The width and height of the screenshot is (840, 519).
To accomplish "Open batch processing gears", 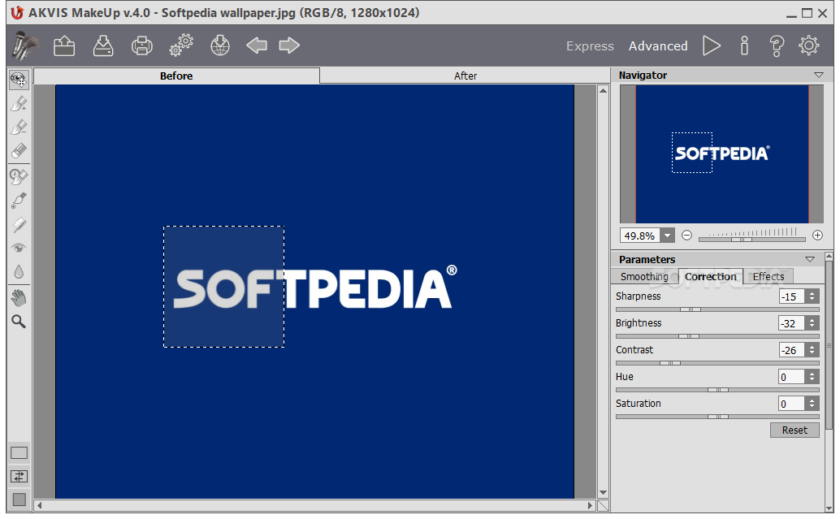I will click(x=181, y=45).
